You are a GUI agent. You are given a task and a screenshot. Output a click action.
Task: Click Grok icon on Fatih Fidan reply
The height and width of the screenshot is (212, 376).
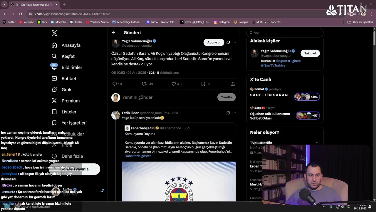(228, 113)
